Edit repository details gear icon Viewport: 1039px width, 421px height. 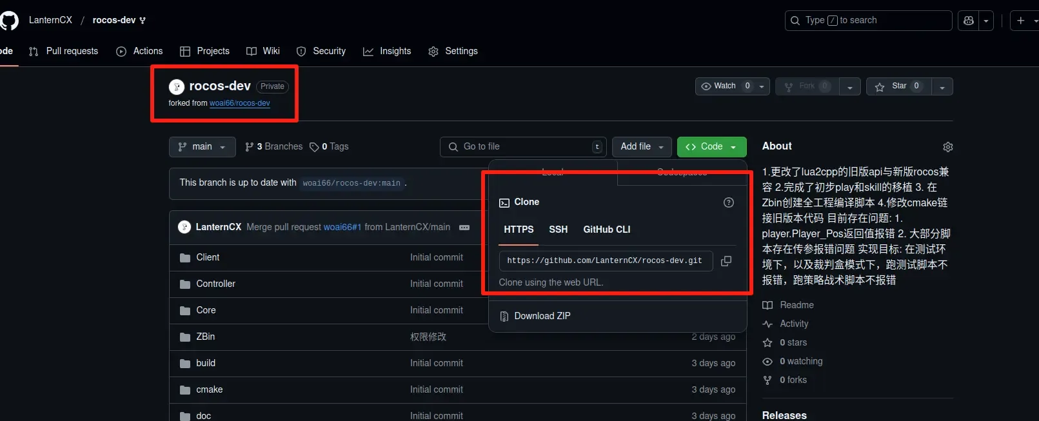point(947,147)
